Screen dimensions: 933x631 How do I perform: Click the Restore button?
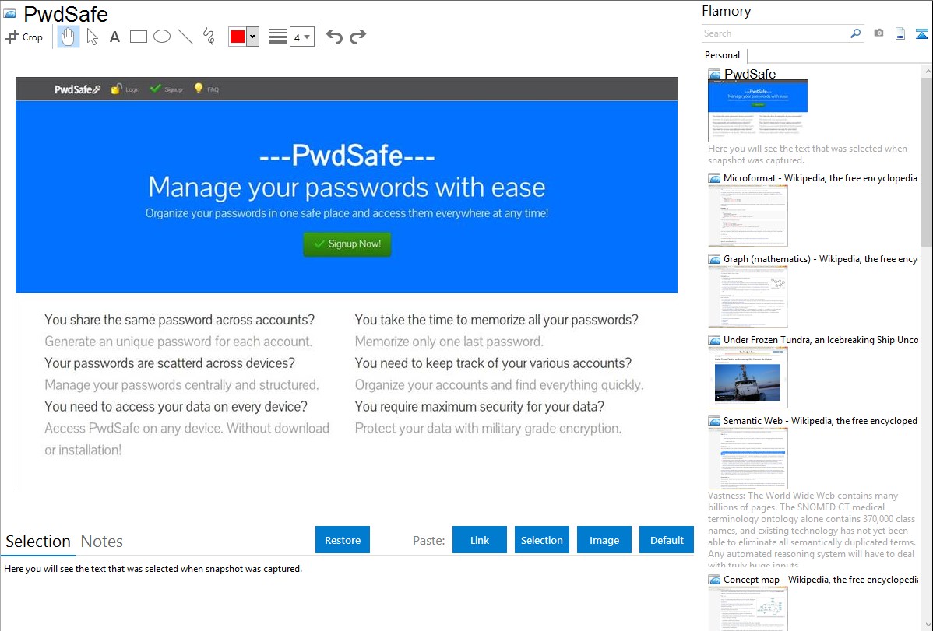click(343, 540)
